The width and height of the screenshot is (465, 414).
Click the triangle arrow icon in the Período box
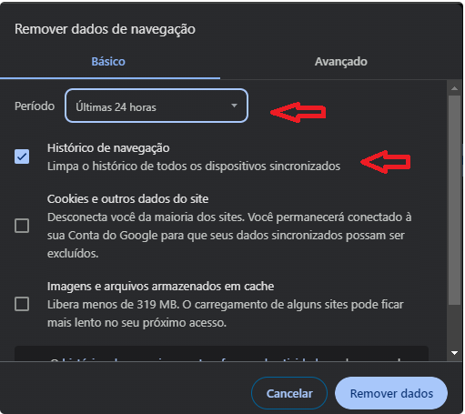[234, 106]
